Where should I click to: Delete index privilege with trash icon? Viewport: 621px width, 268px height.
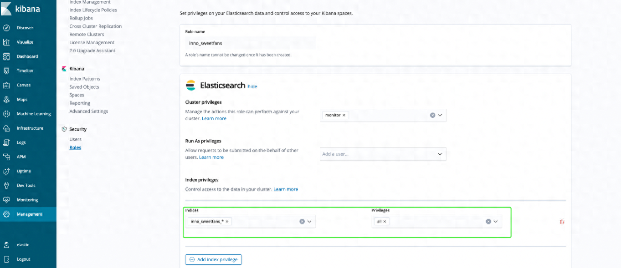(x=562, y=222)
